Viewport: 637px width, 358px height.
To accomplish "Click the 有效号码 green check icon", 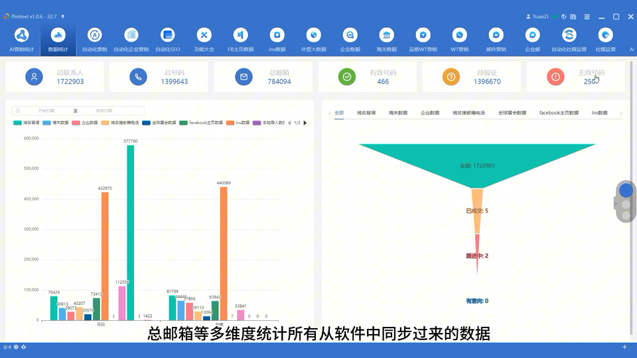I will point(347,77).
